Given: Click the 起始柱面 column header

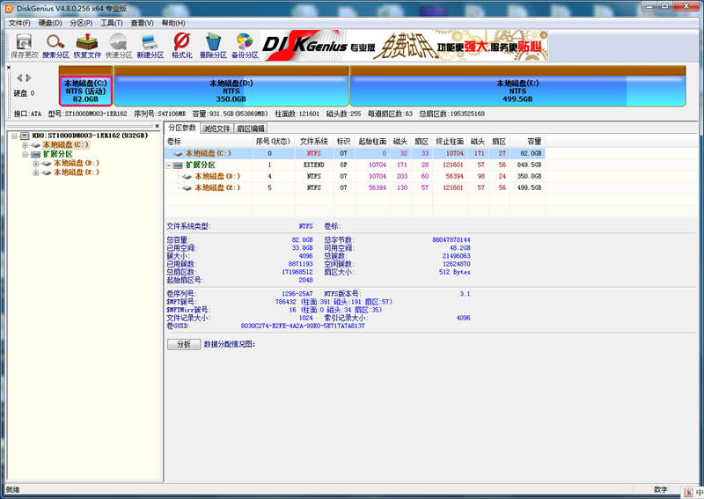Looking at the screenshot, I should [372, 142].
